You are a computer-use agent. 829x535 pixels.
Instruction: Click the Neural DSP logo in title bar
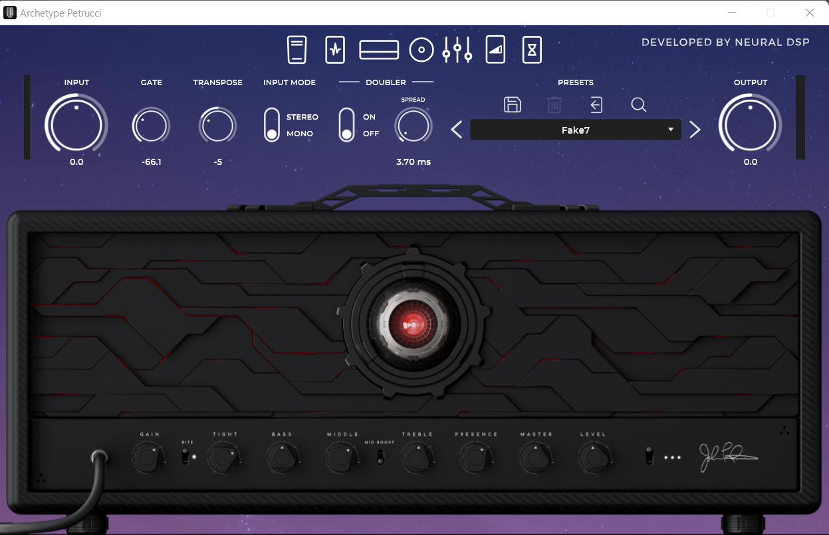coord(10,13)
